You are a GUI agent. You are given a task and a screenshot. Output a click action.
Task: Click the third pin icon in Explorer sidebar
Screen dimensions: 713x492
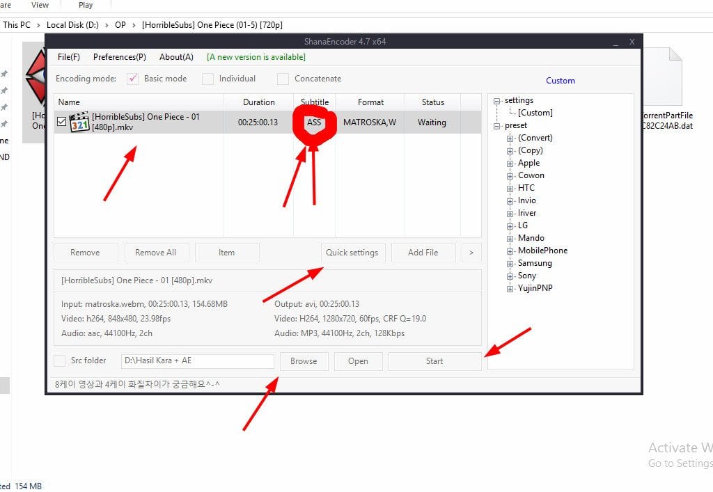(x=4, y=107)
